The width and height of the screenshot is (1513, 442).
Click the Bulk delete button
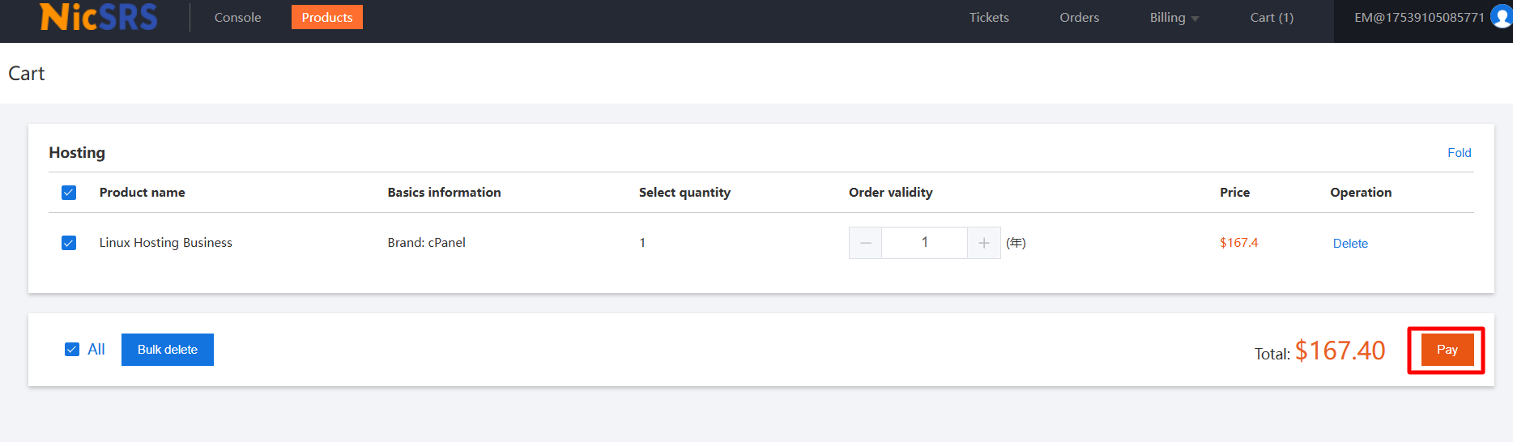point(168,350)
